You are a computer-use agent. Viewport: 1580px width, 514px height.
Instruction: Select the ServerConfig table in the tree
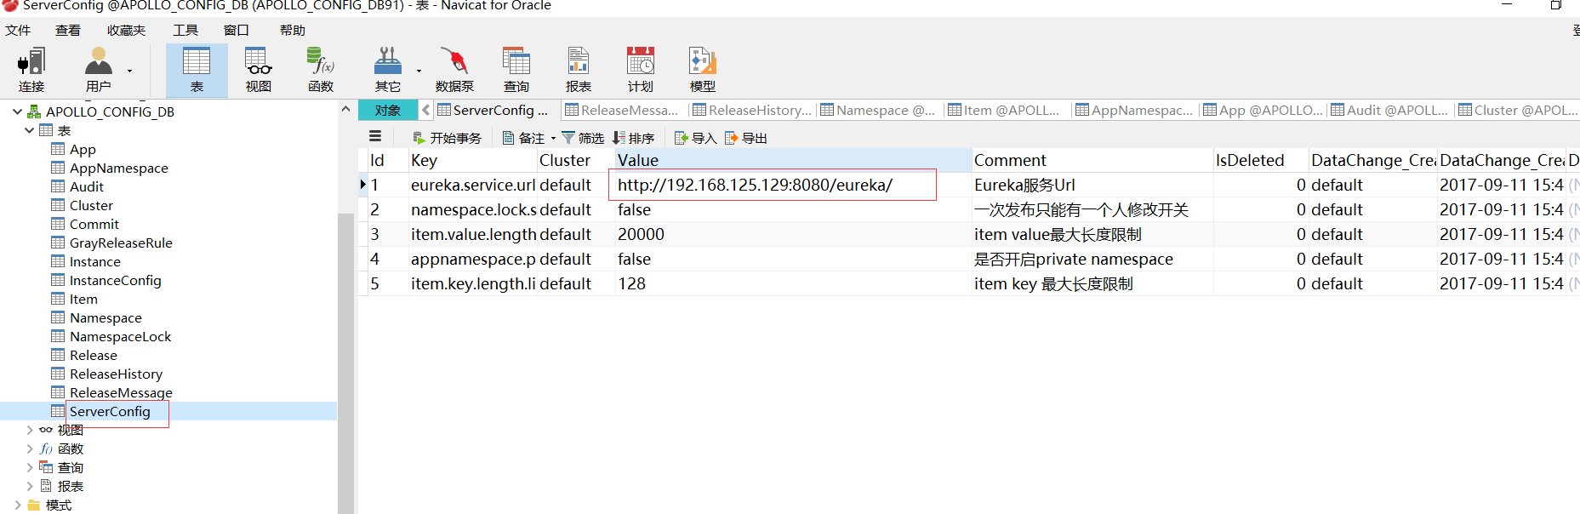110,411
